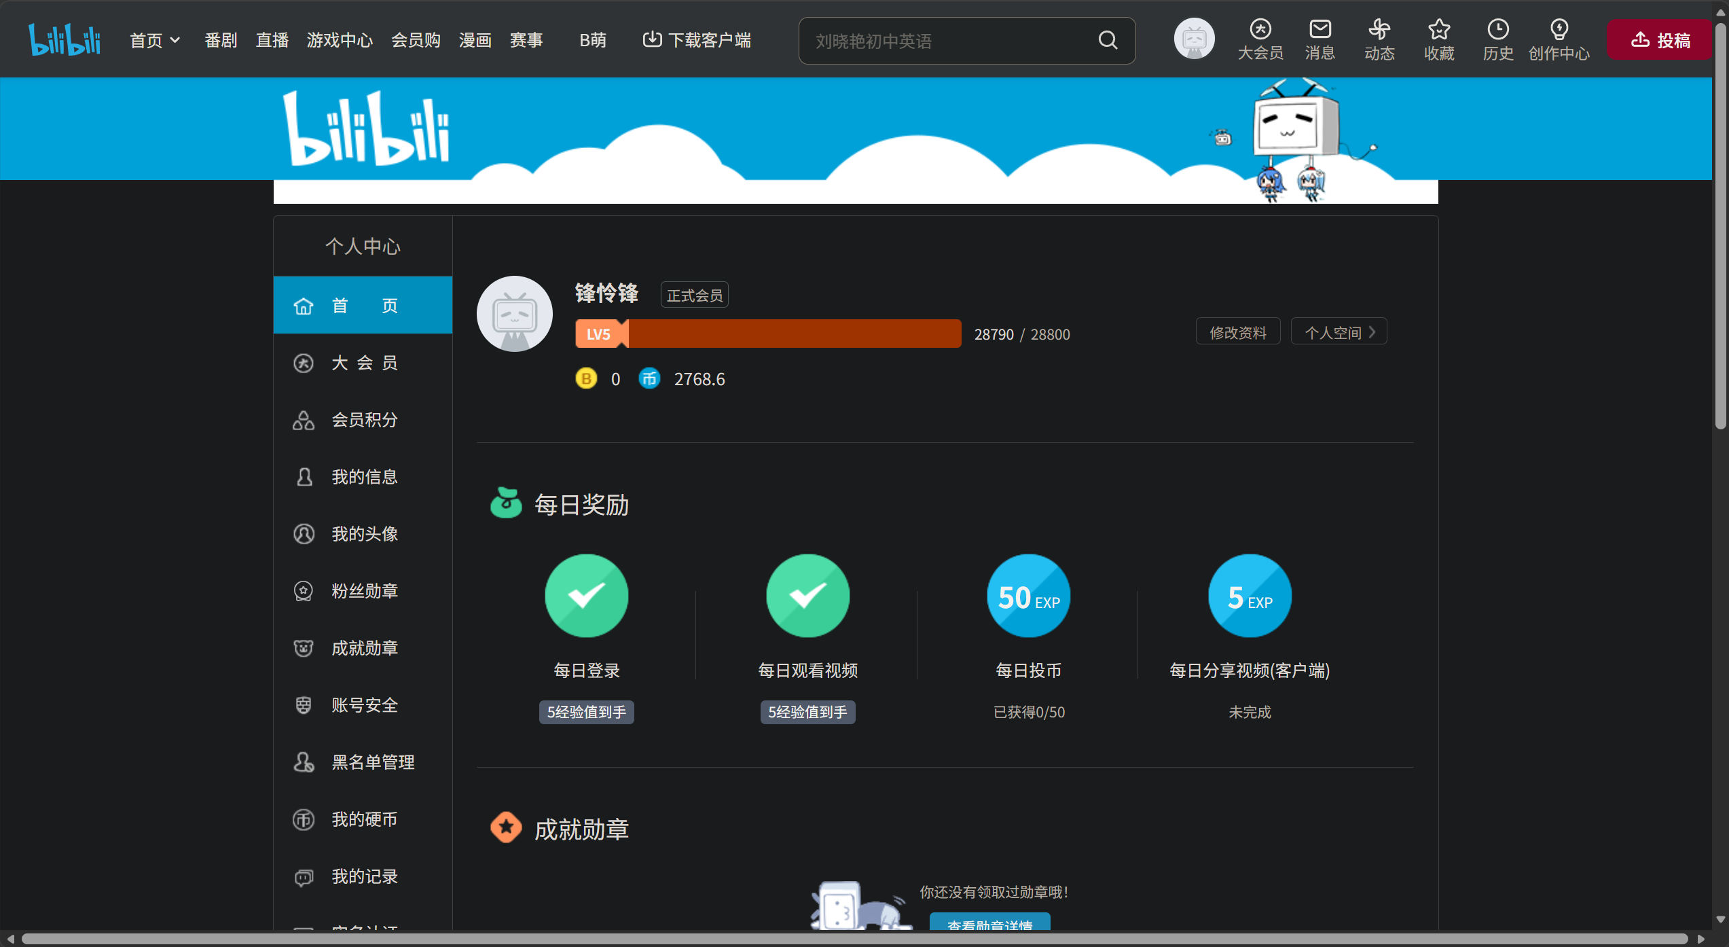Screen dimensions: 1729x947
Task: Click the 每日观看视频 green checkmark badge
Action: pos(807,596)
